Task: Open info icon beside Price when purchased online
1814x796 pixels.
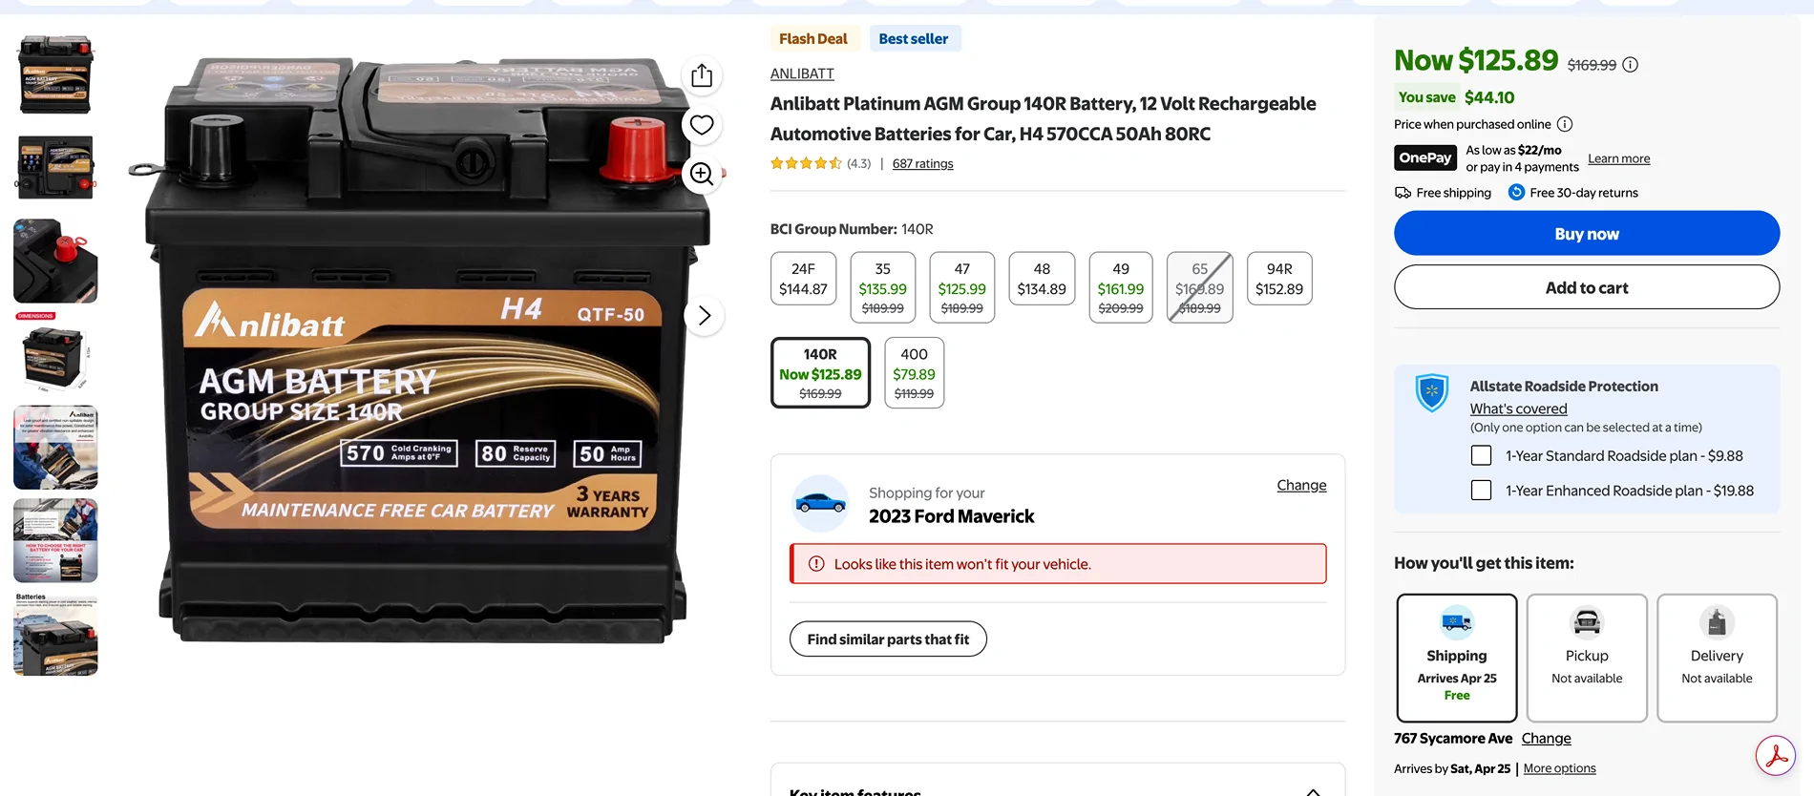Action: (1565, 124)
